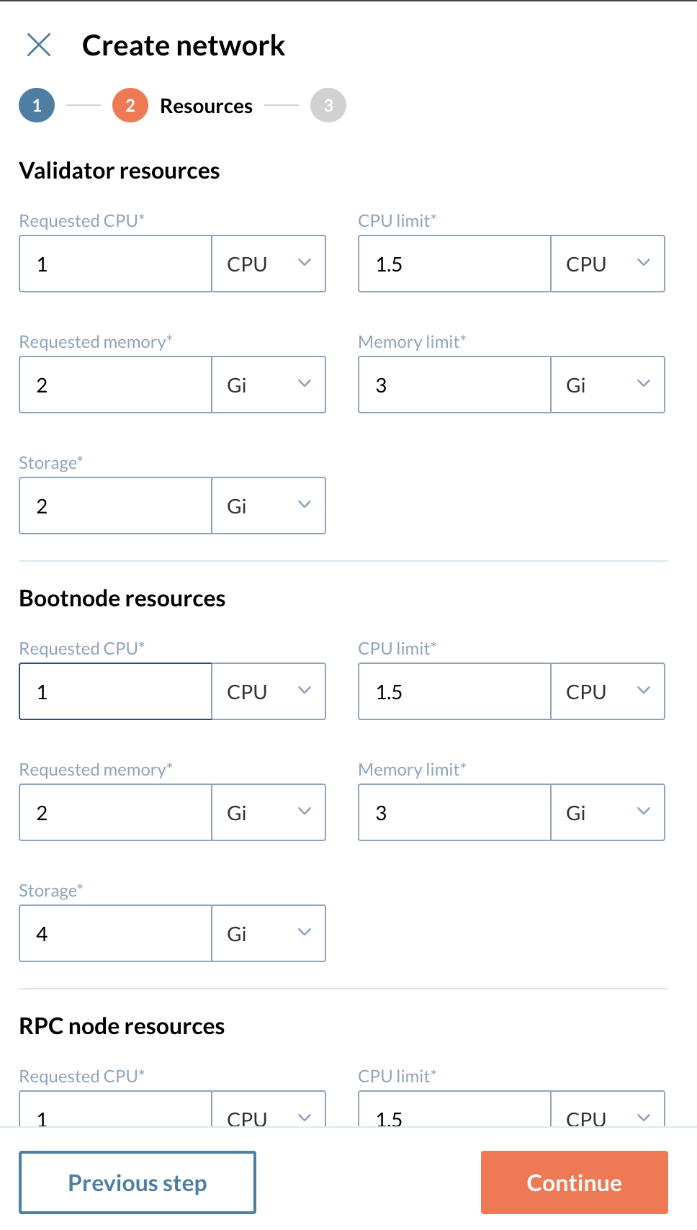Image resolution: width=697 pixels, height=1230 pixels.
Task: Click the step 2 Resources indicator
Action: pyautogui.click(x=130, y=105)
